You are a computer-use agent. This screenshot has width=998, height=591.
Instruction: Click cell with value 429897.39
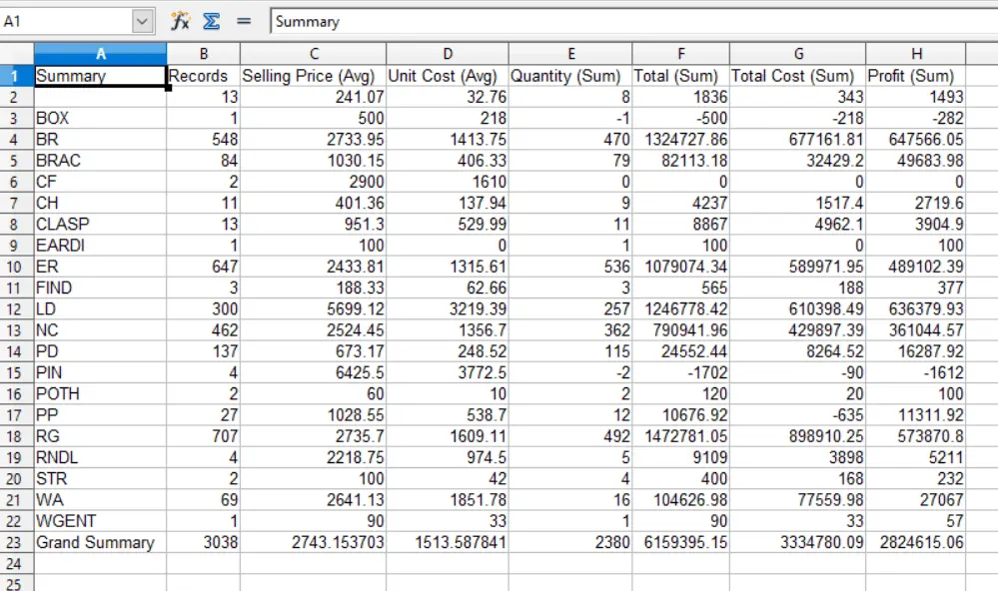pyautogui.click(x=797, y=330)
